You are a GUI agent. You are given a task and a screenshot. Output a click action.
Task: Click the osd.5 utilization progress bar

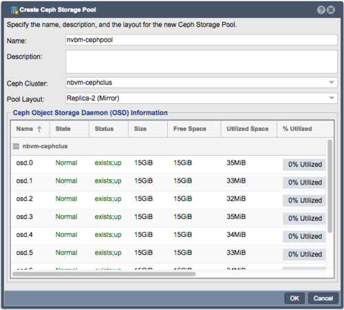pos(304,254)
